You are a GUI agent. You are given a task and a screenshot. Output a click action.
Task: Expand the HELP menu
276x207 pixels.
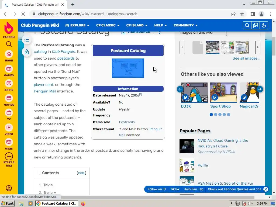tap(160, 25)
